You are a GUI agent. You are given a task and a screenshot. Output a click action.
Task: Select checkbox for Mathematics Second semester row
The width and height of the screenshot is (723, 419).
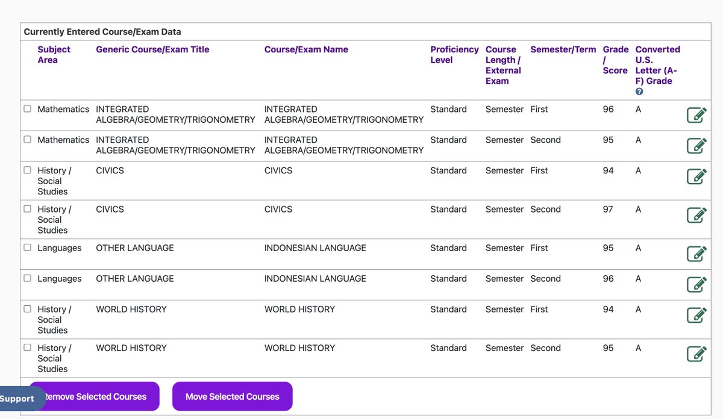click(27, 140)
